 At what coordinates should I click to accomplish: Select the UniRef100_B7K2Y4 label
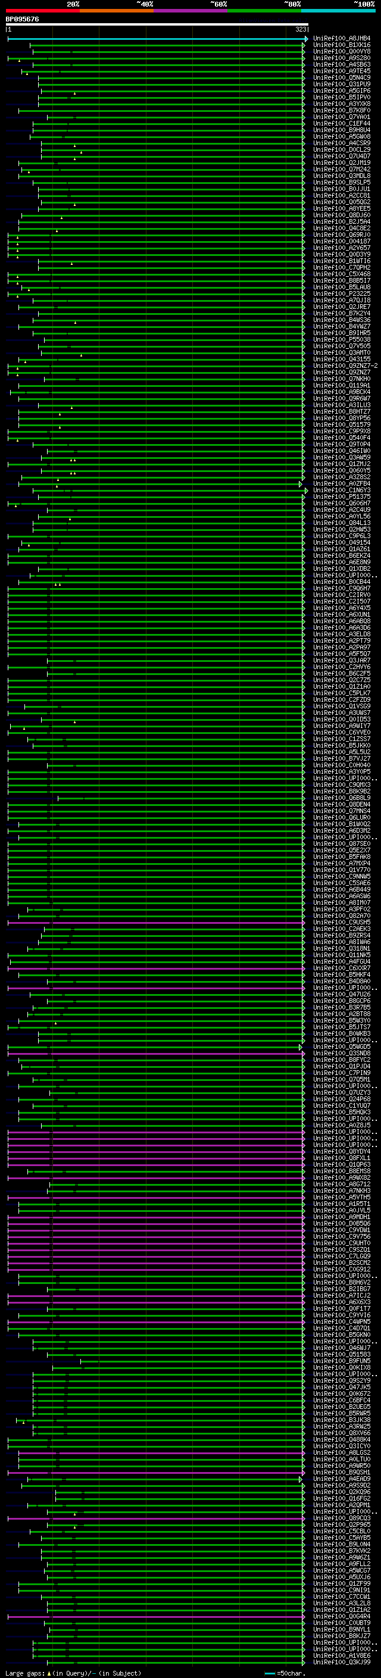[342, 313]
